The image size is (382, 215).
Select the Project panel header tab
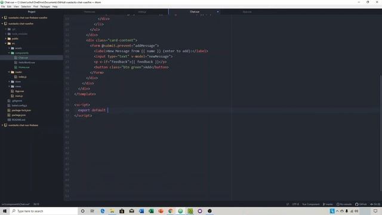click(32, 12)
